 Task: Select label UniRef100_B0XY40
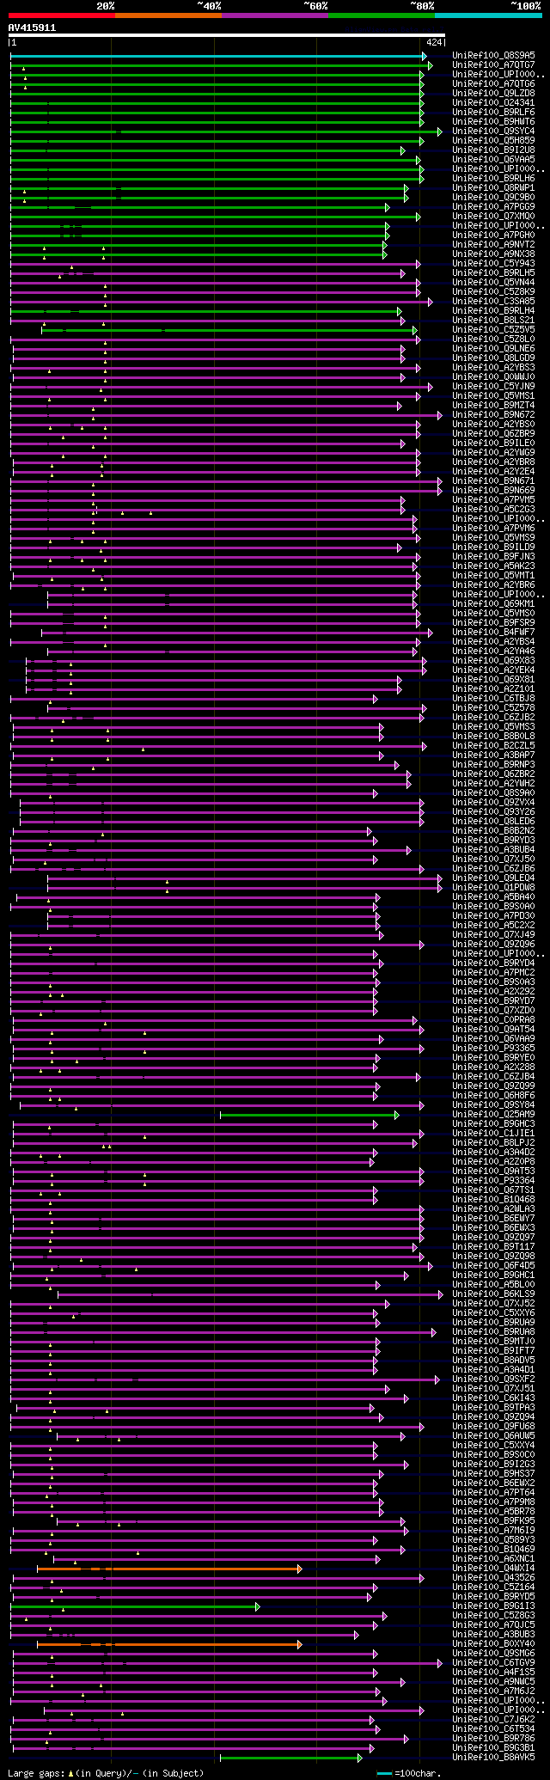(493, 1644)
